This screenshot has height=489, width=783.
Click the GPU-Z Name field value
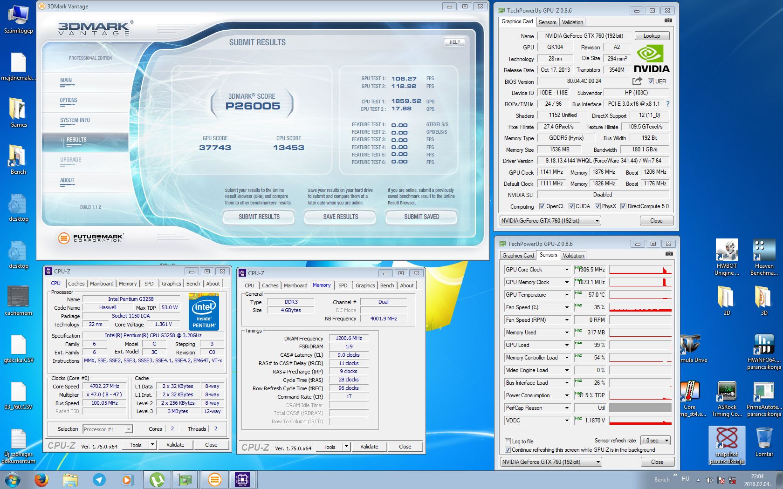click(584, 36)
